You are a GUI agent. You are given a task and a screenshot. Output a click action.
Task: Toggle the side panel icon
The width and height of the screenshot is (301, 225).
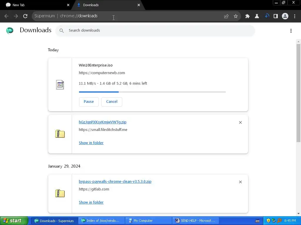tap(276, 16)
